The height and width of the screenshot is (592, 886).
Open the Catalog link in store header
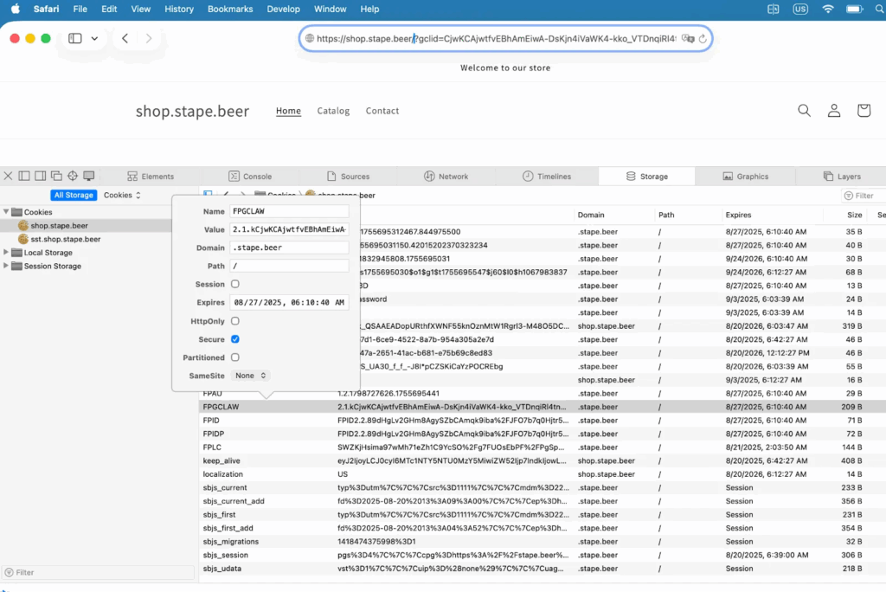333,111
